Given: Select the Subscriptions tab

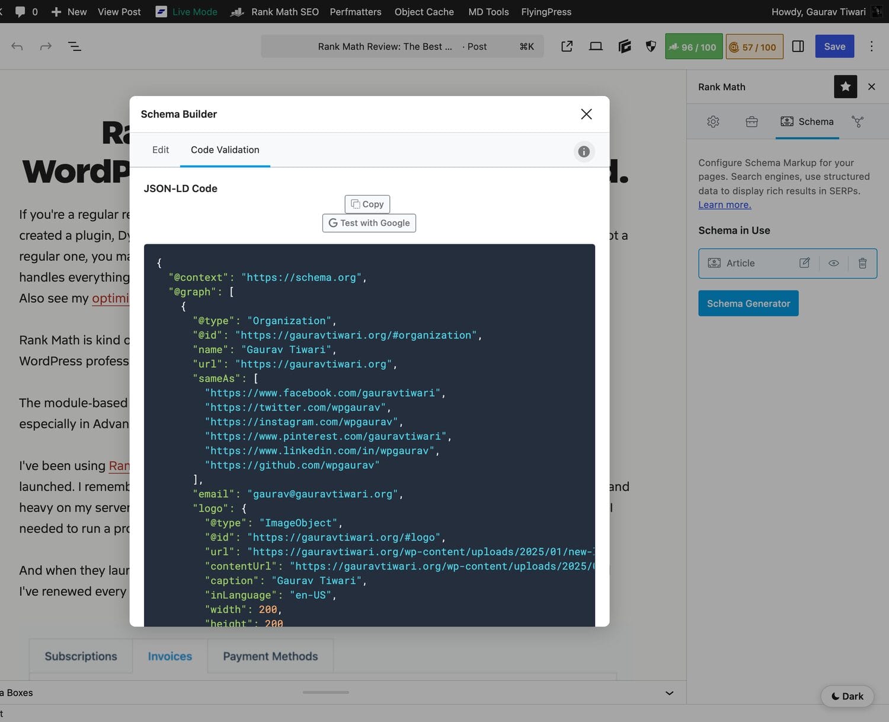Looking at the screenshot, I should tap(81, 656).
